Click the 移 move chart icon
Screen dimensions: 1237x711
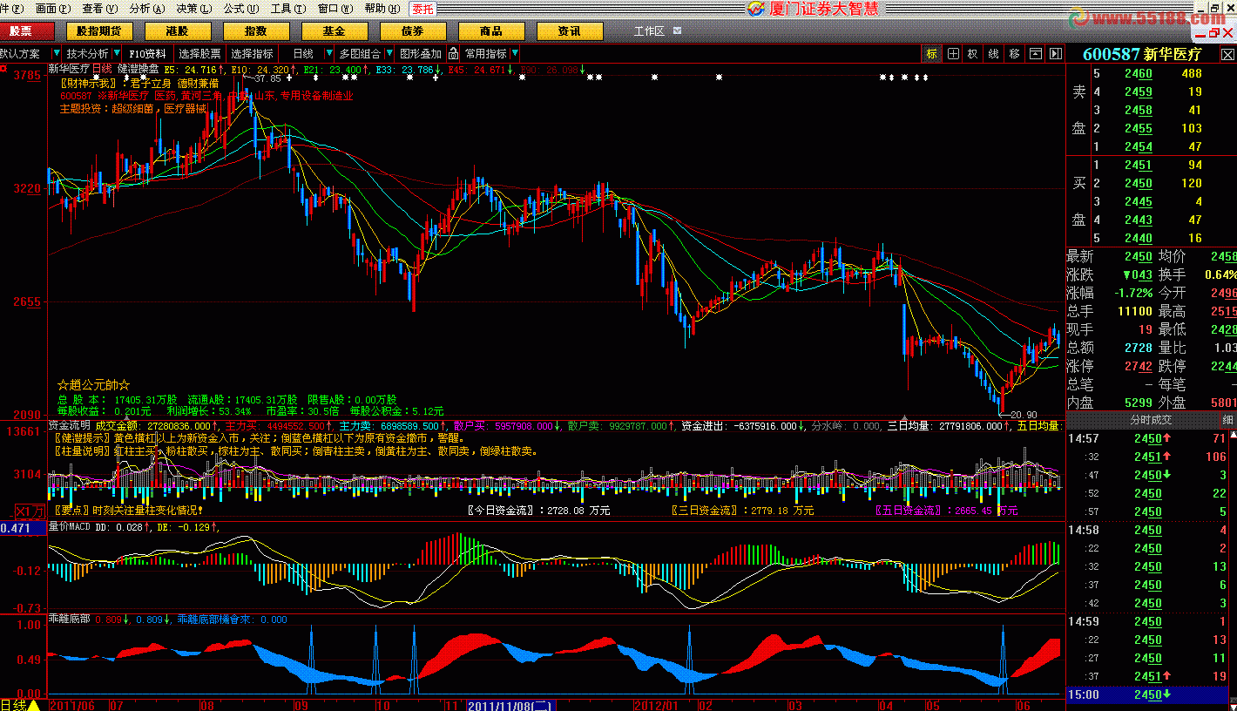point(1014,54)
